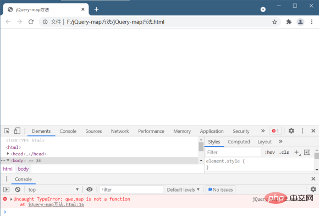Add a new style rule with plus icon
Screen dimensions: 319x216
click(x=297, y=152)
